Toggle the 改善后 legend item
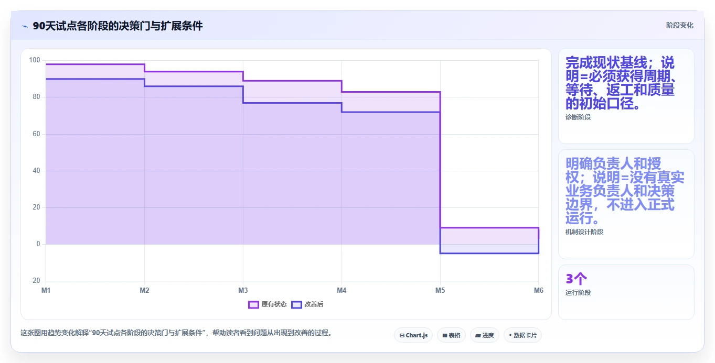 307,304
